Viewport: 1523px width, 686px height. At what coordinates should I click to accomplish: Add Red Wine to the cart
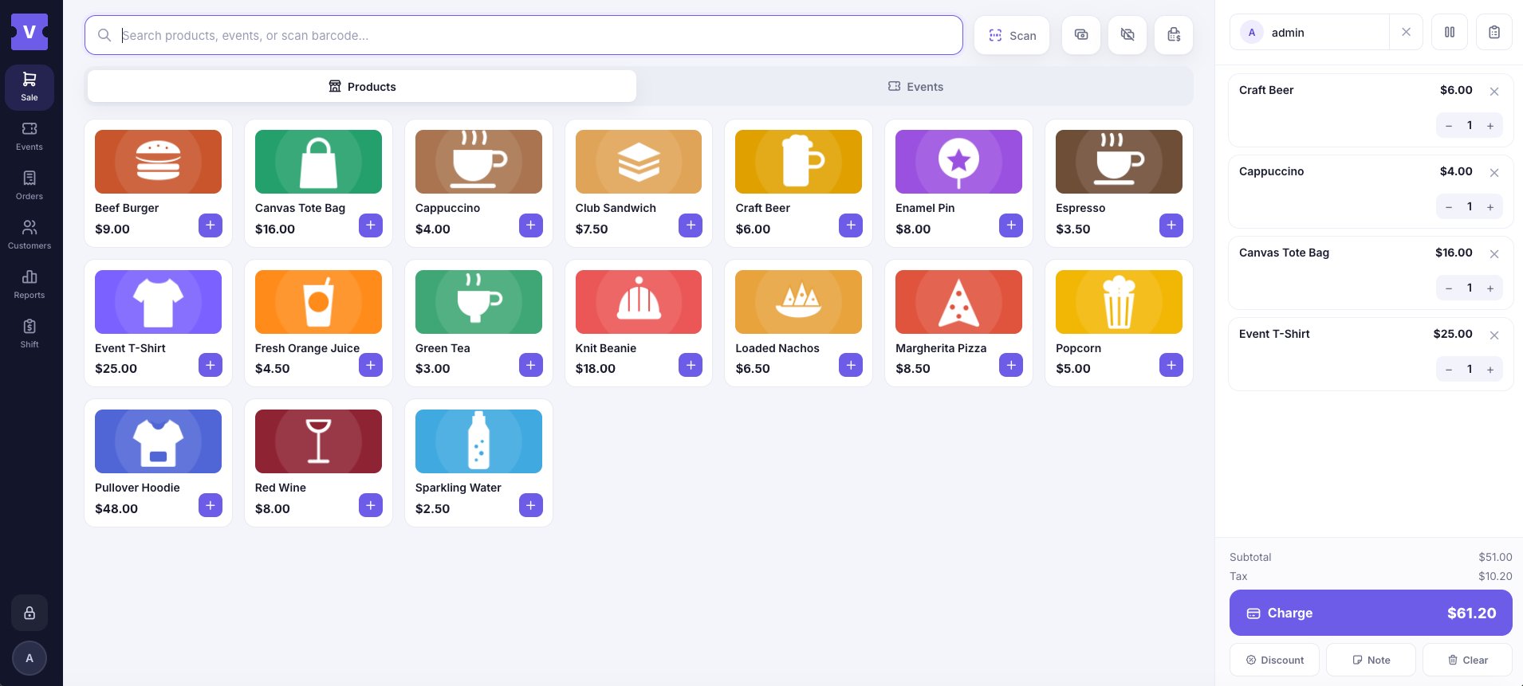[371, 505]
